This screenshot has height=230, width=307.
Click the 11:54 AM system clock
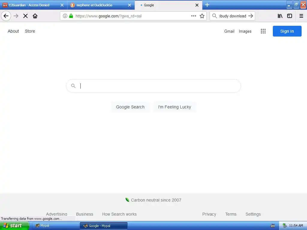click(296, 226)
